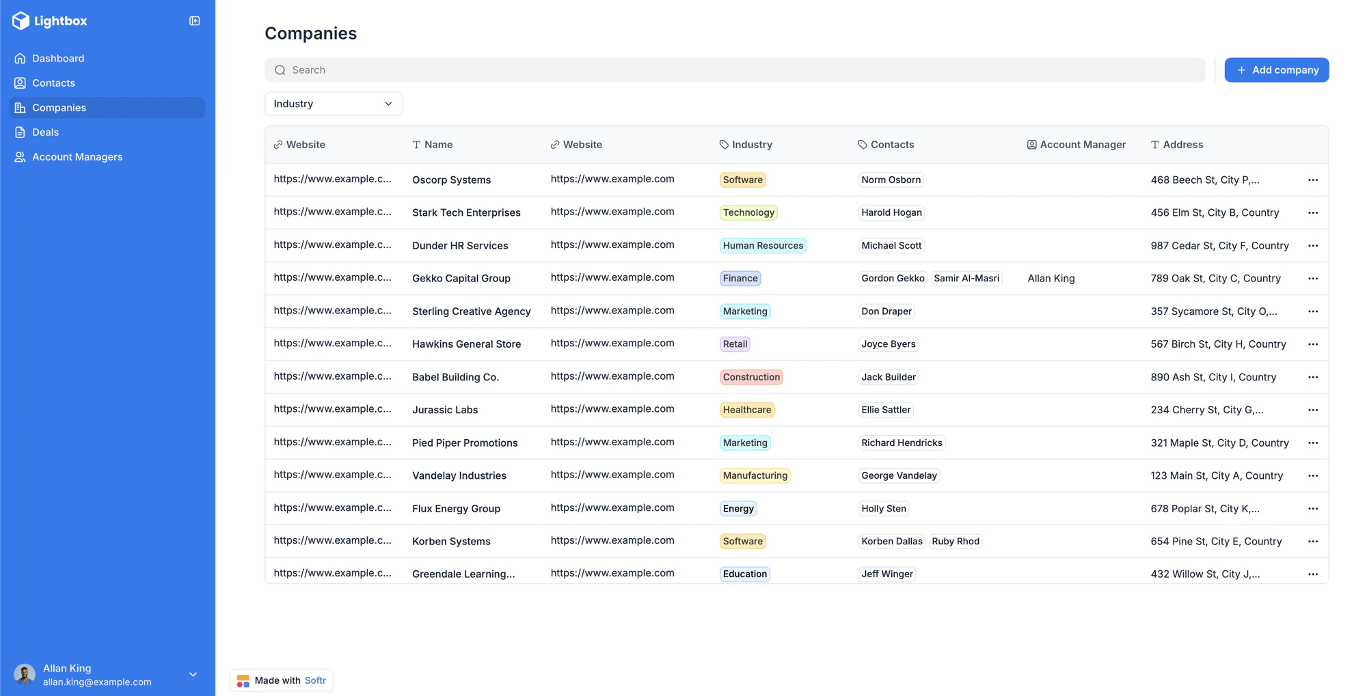Click the Jurassic Labs company name
The height and width of the screenshot is (696, 1367).
(445, 410)
